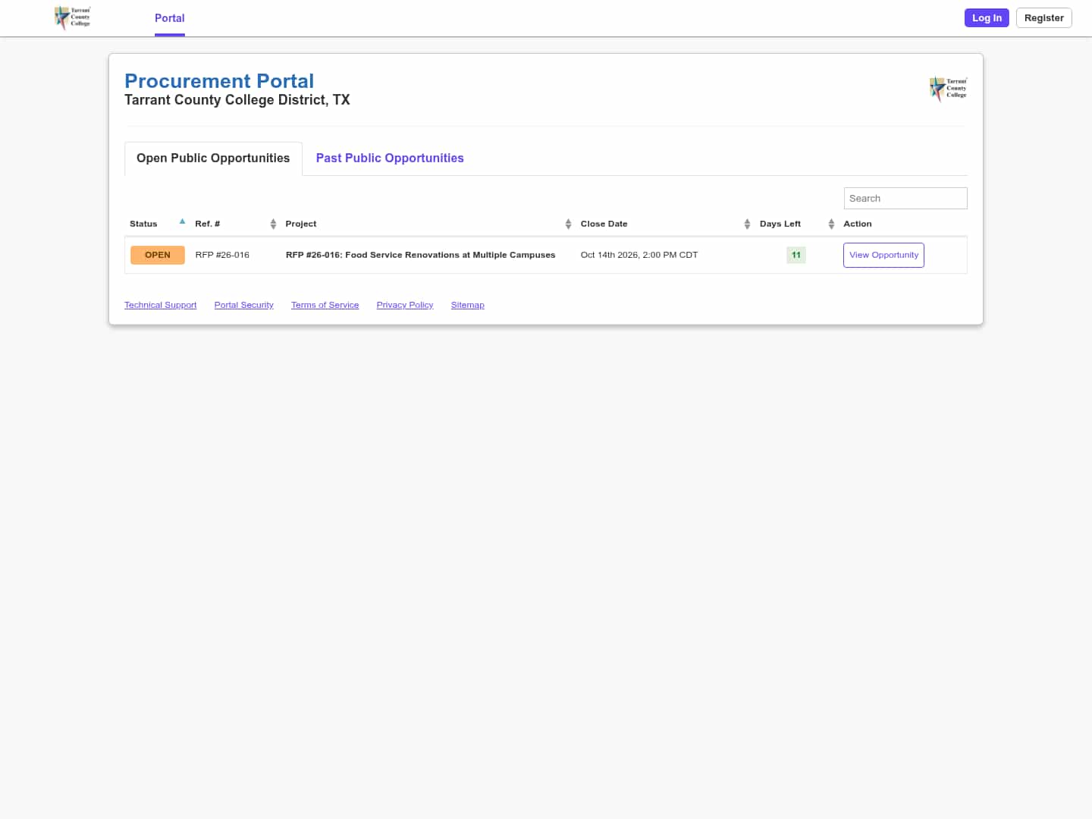This screenshot has width=1092, height=819.
Task: Open the Terms of Service link
Action: (325, 305)
